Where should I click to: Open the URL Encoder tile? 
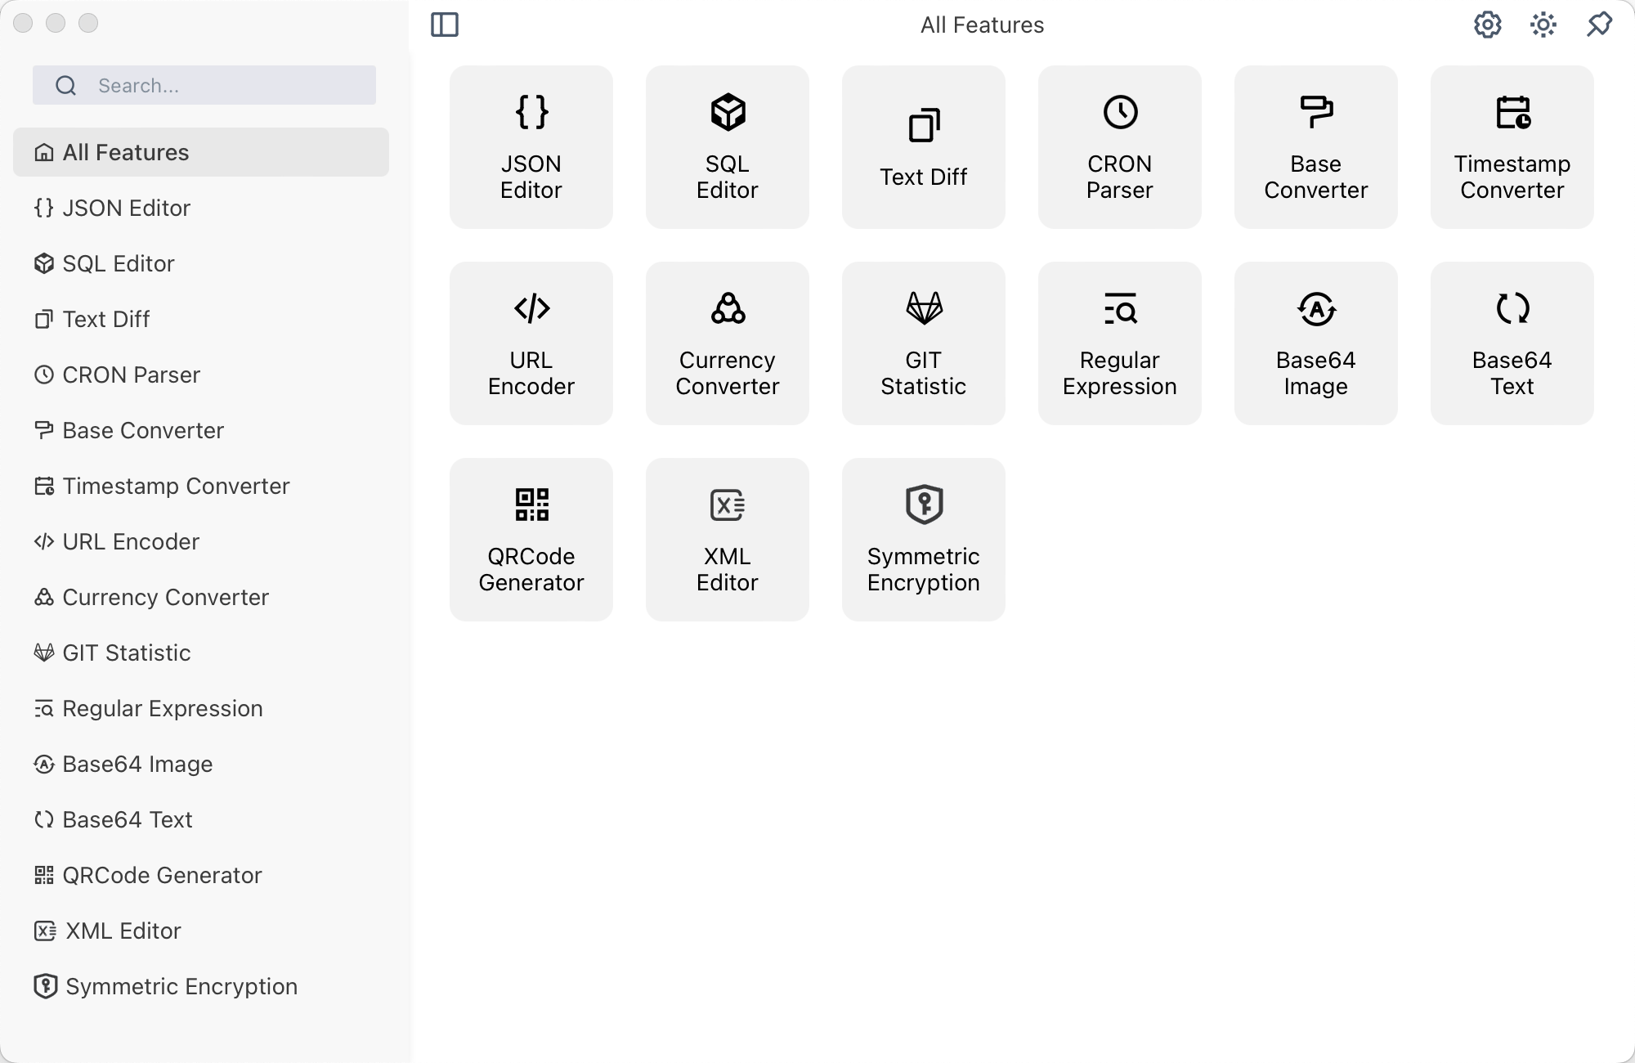click(x=531, y=343)
